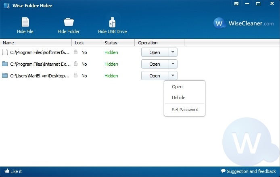280x177 pixels.
Task: Click Hidden status of Desktop row
Action: point(111,76)
